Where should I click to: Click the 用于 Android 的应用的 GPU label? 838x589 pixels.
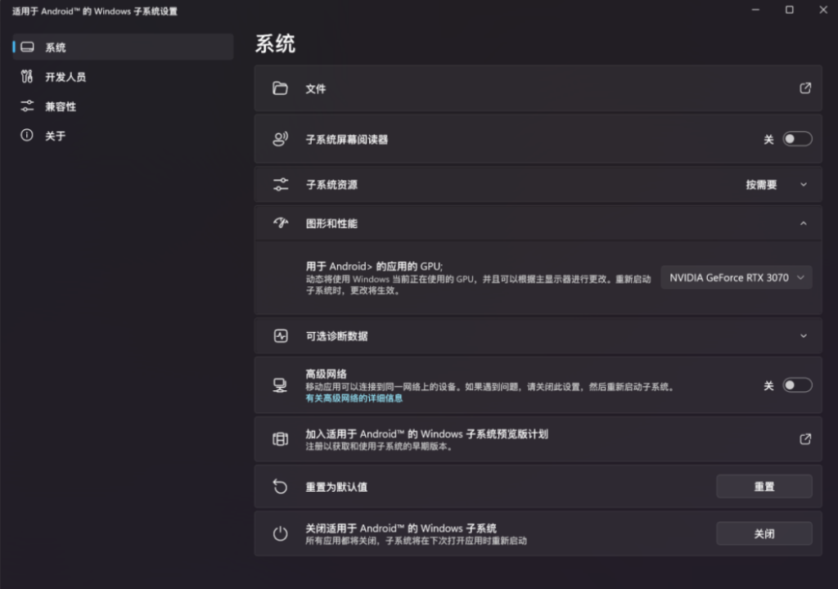(374, 266)
